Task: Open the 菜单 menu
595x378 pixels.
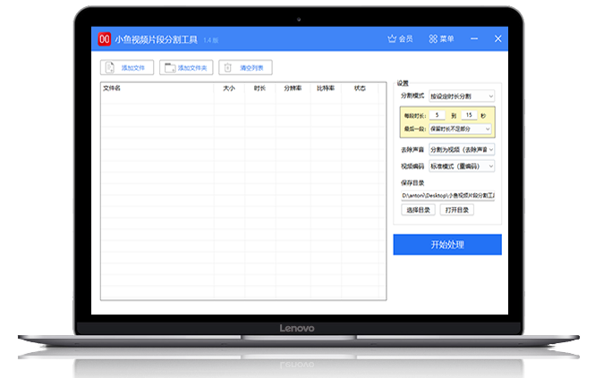Action: 441,38
